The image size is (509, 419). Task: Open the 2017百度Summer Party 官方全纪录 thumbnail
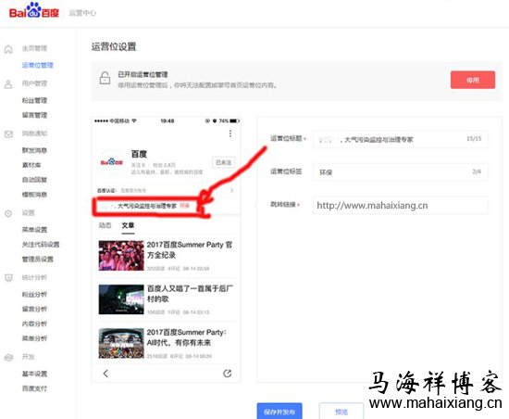point(121,256)
